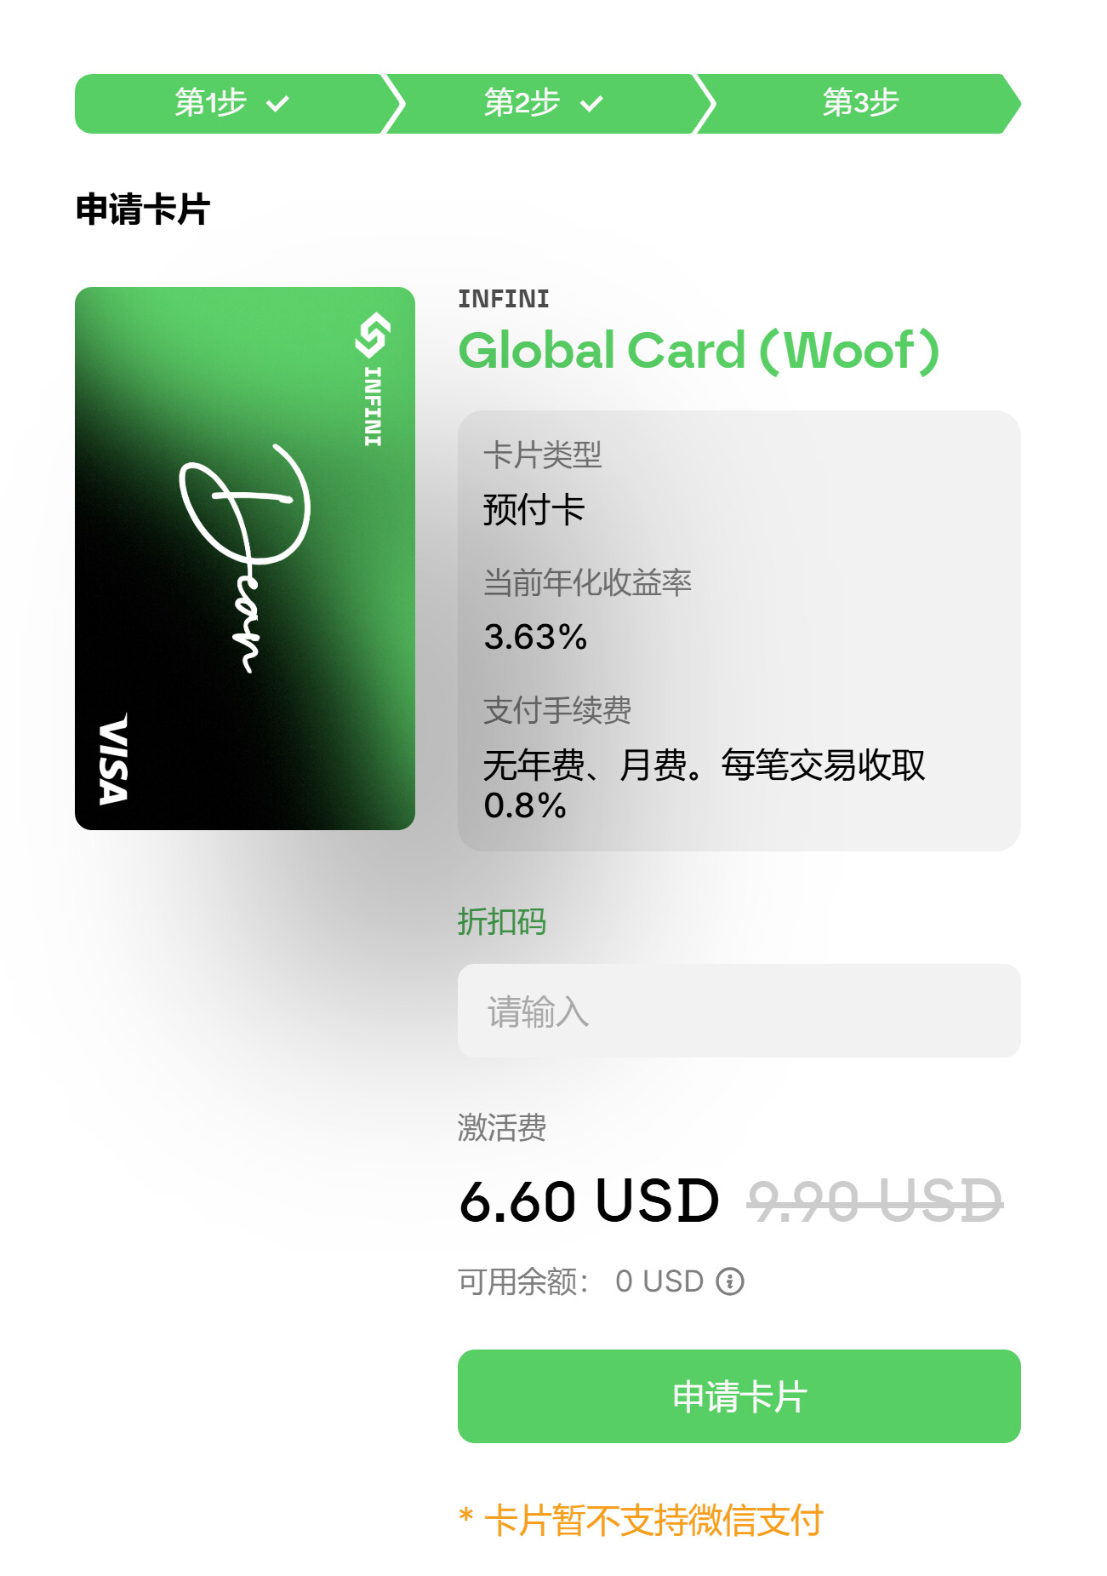Click the 可用余额 0 USD balance text
The image size is (1107, 1576).
[581, 1281]
